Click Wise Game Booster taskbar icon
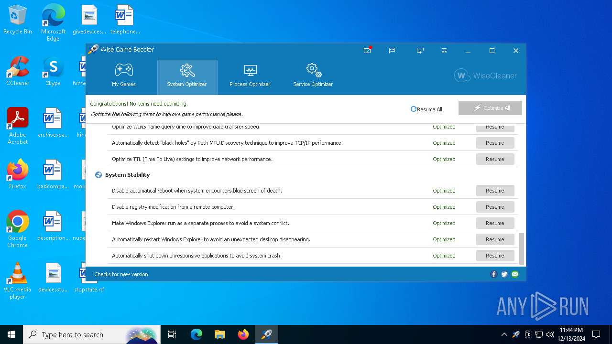The image size is (612, 344). tap(266, 334)
